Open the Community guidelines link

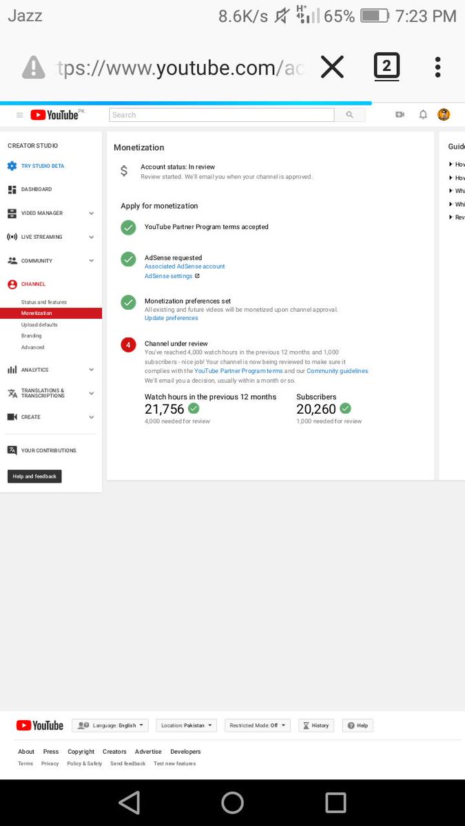tap(338, 371)
